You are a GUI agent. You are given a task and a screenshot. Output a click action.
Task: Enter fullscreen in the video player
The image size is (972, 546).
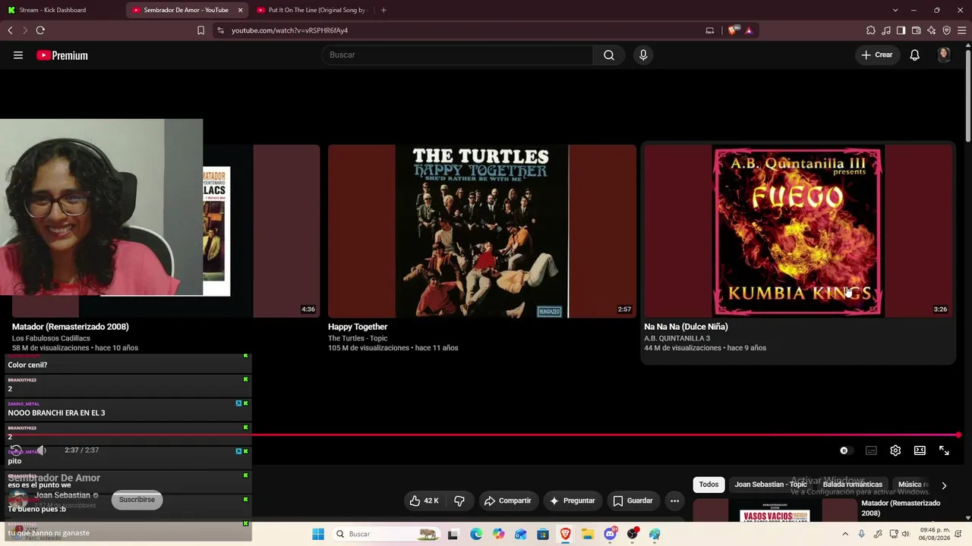coord(944,450)
